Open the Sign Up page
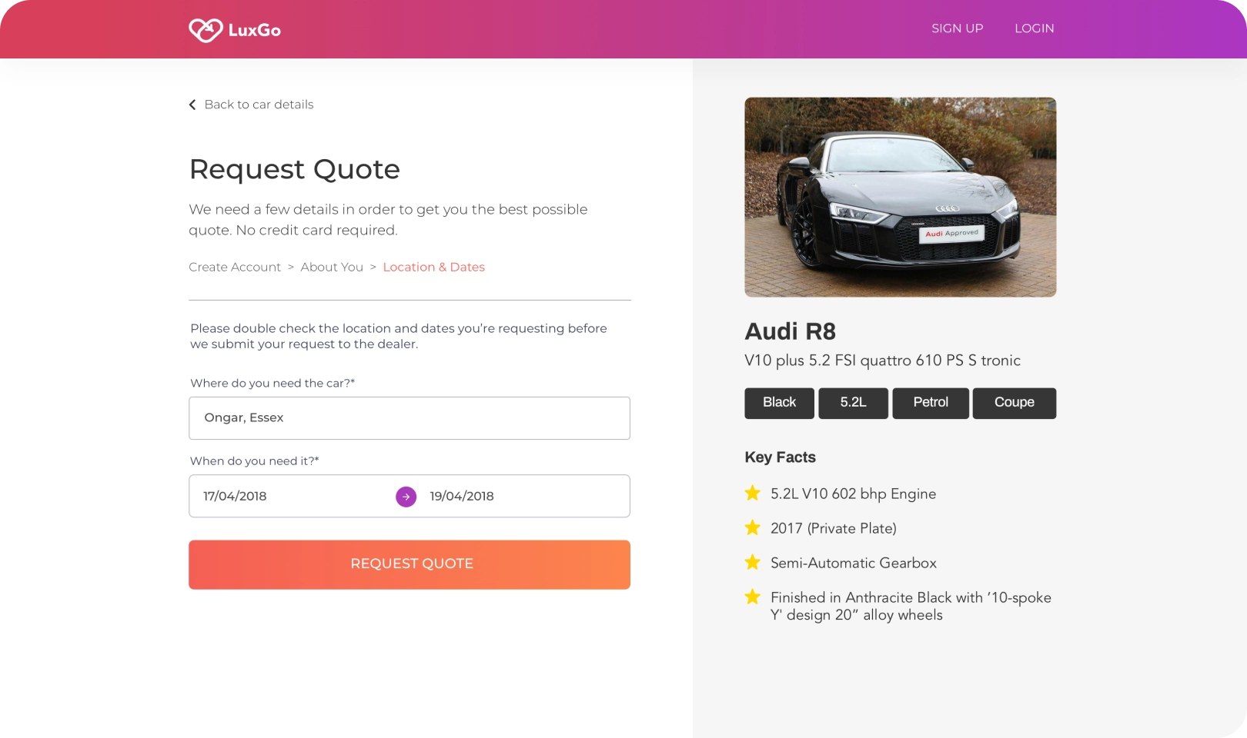 [x=957, y=28]
